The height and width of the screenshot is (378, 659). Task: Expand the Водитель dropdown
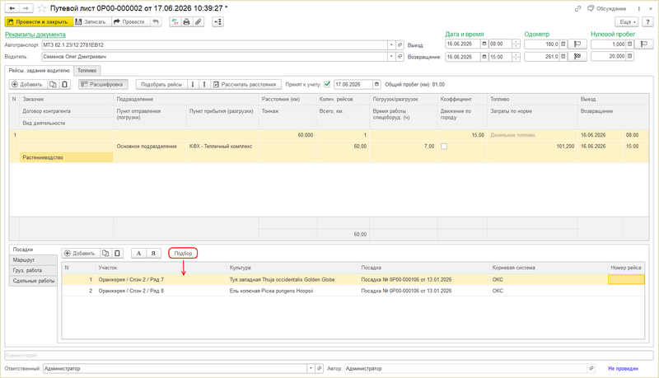coord(391,56)
